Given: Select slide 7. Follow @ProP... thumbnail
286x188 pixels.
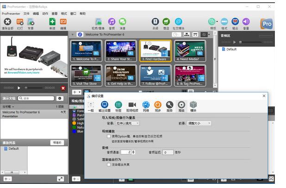Looking at the screenshot, I should pos(155,75).
